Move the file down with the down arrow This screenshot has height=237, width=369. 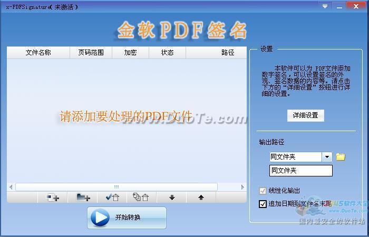(x=172, y=197)
